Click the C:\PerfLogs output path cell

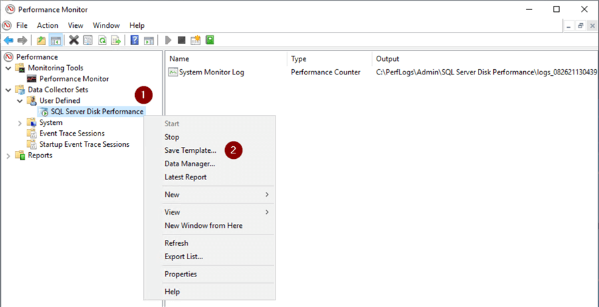pyautogui.click(x=487, y=72)
